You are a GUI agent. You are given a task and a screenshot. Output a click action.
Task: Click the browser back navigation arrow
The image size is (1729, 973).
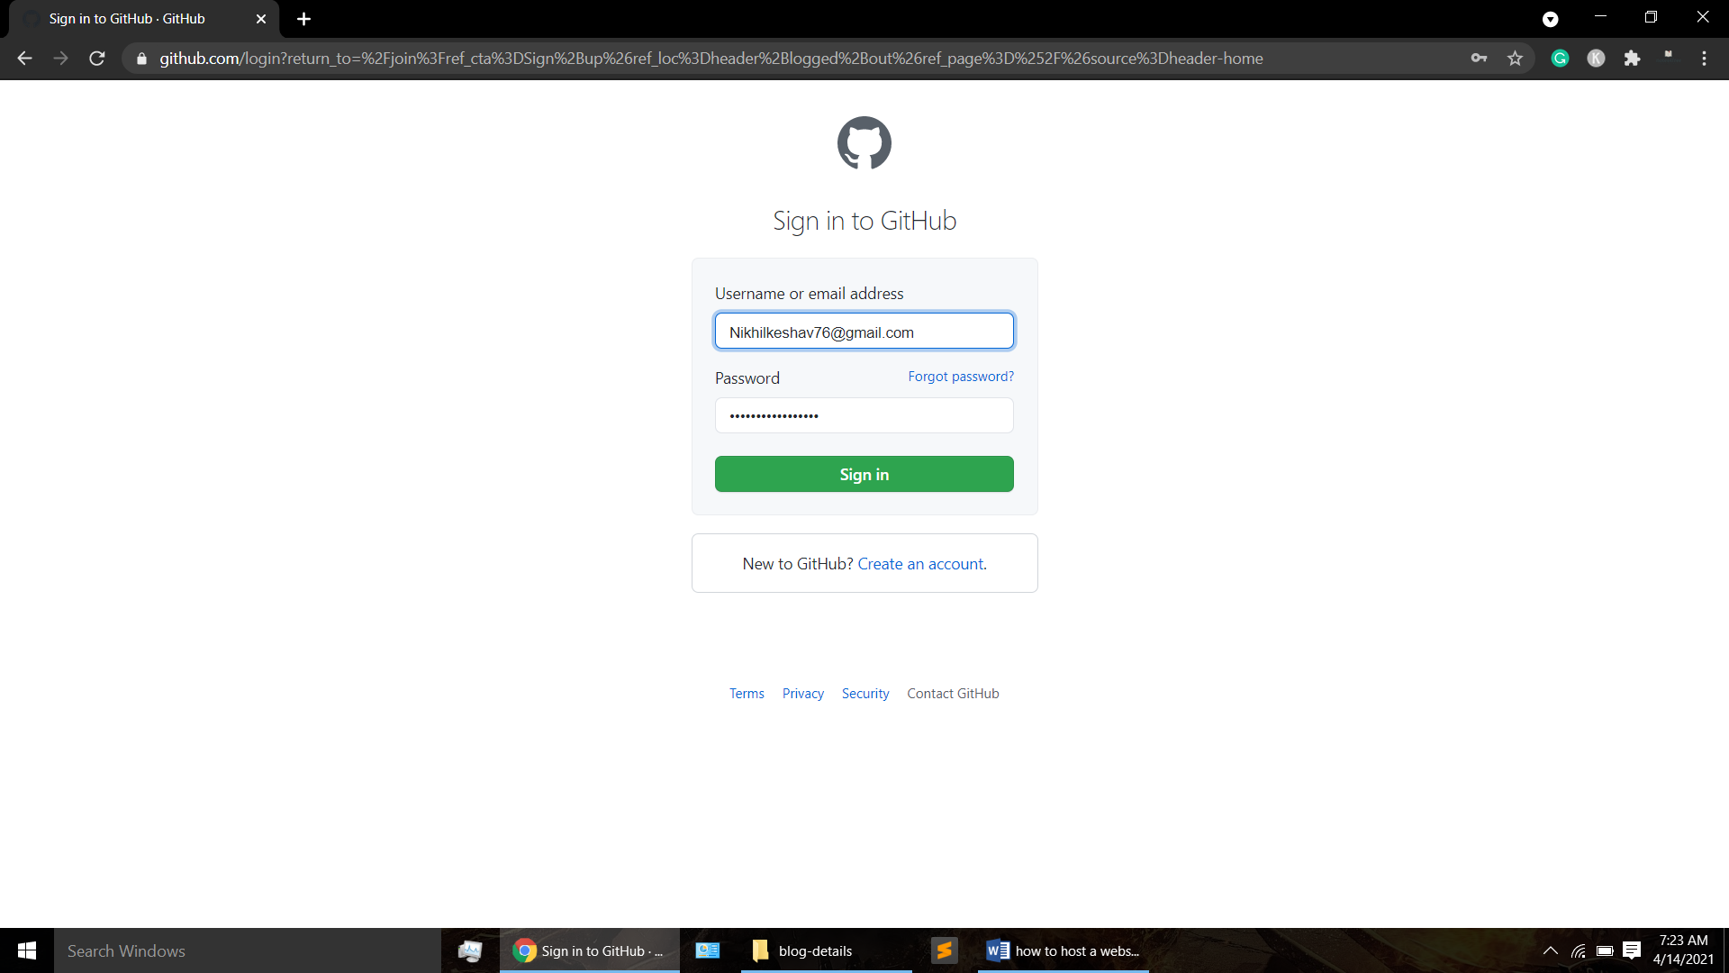(x=23, y=59)
